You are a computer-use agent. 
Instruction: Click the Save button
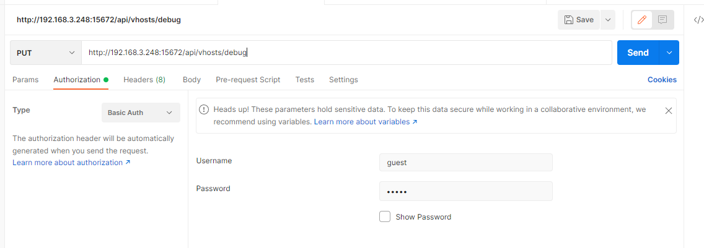click(x=579, y=20)
